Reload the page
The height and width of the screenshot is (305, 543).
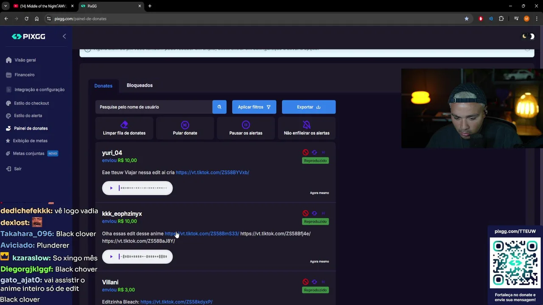point(26,19)
